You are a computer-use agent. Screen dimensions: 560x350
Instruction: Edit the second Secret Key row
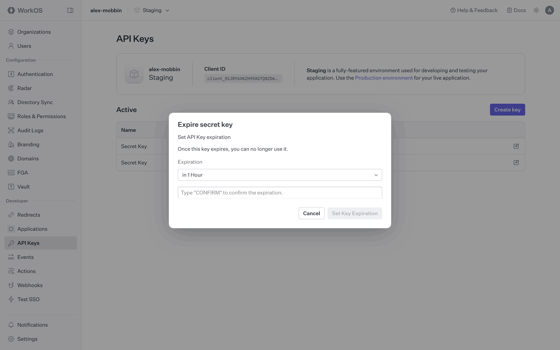tap(516, 162)
